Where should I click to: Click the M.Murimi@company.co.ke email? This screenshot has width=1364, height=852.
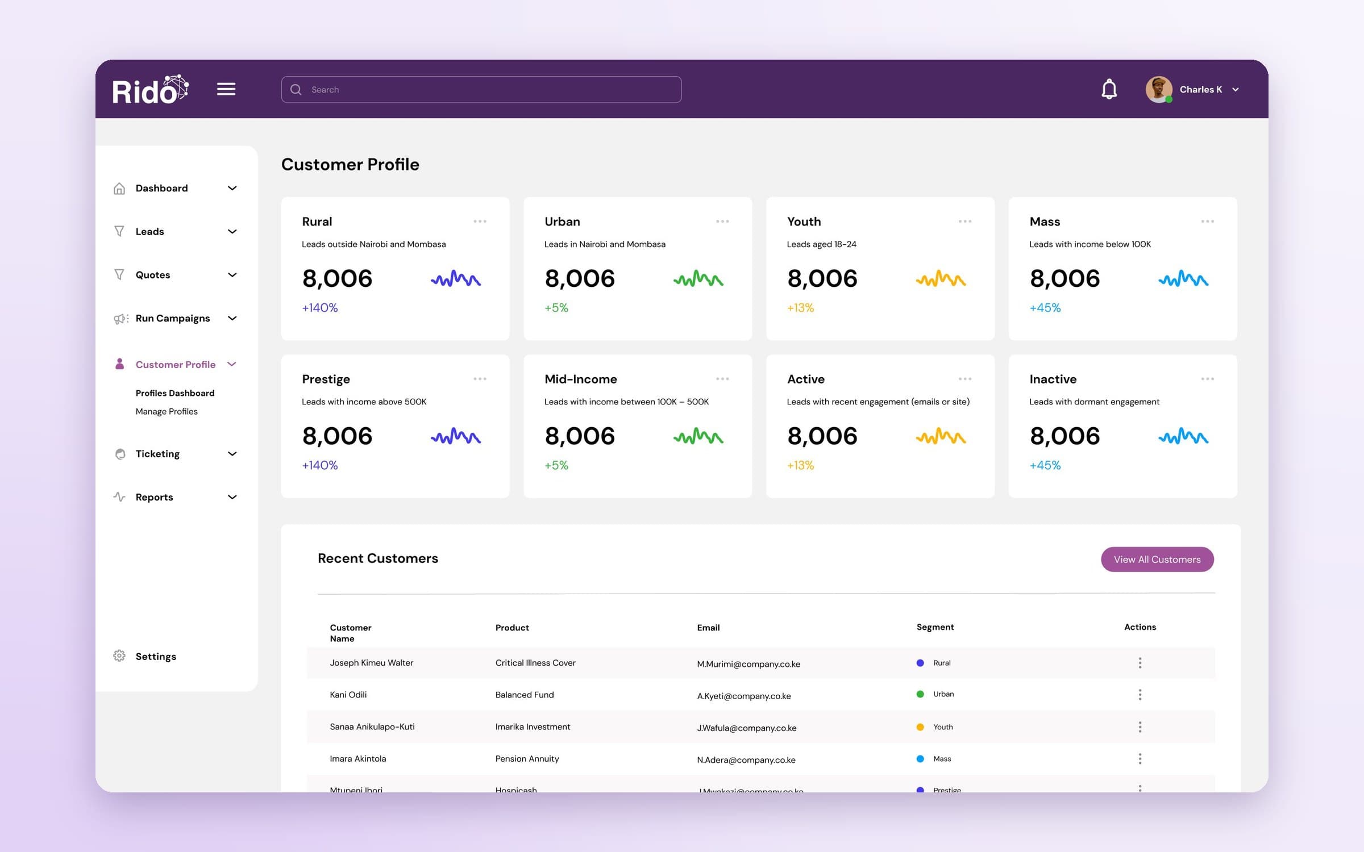pyautogui.click(x=748, y=664)
